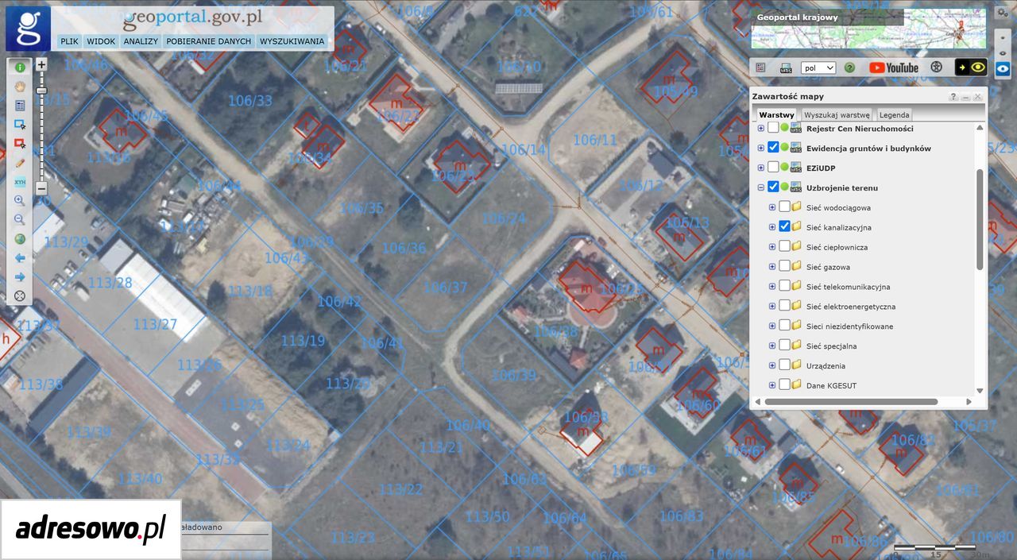Go to next map view arrow
1017x560 pixels.
pos(20,276)
